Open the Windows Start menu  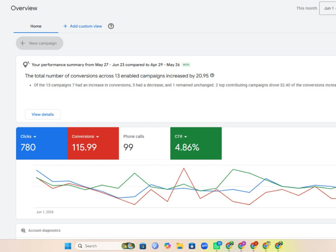click(68, 246)
